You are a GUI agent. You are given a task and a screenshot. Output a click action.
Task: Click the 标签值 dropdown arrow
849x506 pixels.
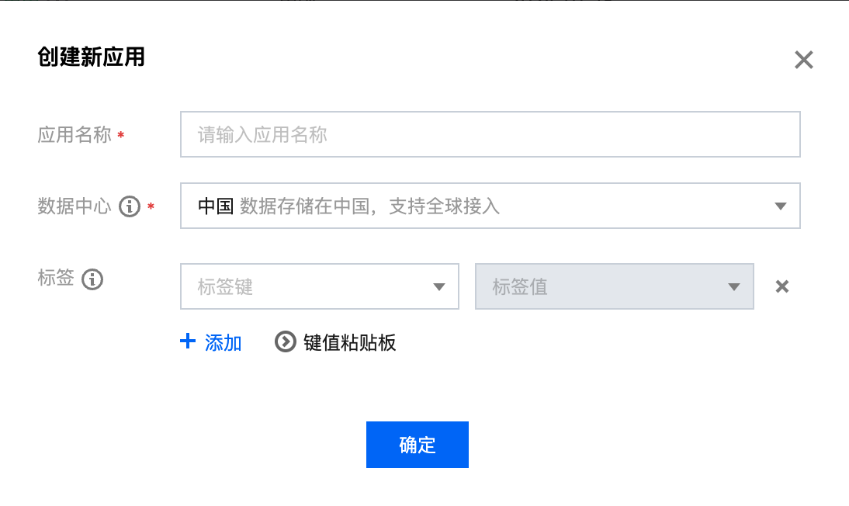pos(734,287)
